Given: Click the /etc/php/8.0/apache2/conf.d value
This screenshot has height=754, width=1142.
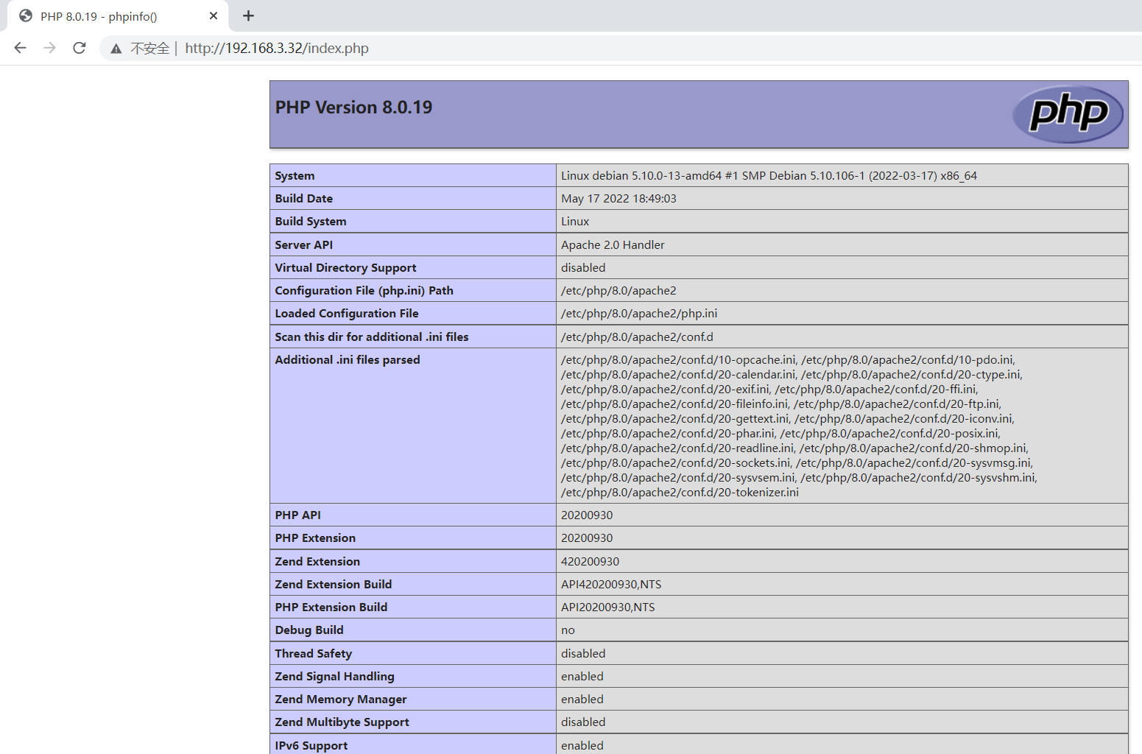Looking at the screenshot, I should click(637, 337).
